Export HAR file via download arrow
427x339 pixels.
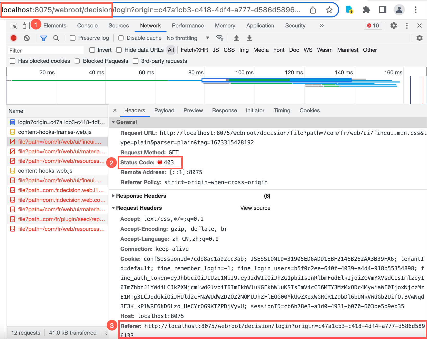tap(249, 38)
